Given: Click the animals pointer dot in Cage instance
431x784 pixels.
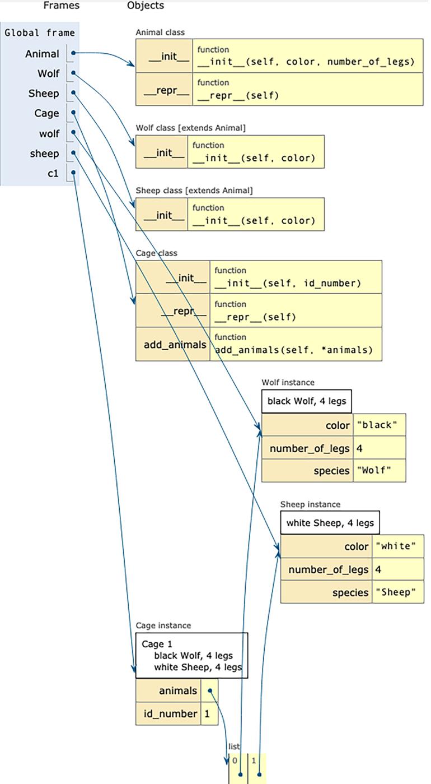Looking at the screenshot, I should pyautogui.click(x=210, y=691).
